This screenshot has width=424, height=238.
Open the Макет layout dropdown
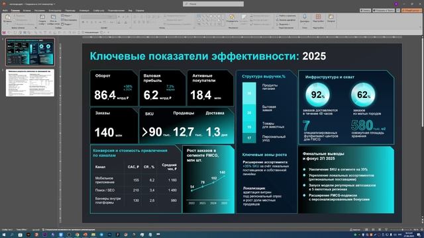(x=66, y=16)
